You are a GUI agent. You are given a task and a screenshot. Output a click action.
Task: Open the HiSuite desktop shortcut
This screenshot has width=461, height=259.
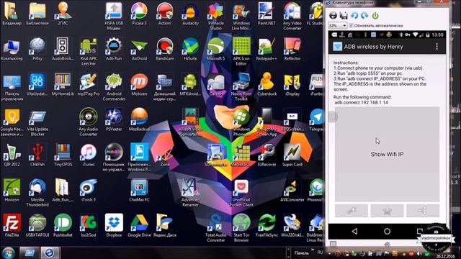(190, 49)
